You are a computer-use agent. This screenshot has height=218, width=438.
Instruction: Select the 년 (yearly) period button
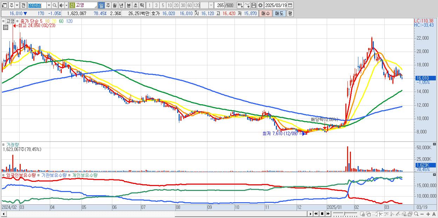pos(121,5)
